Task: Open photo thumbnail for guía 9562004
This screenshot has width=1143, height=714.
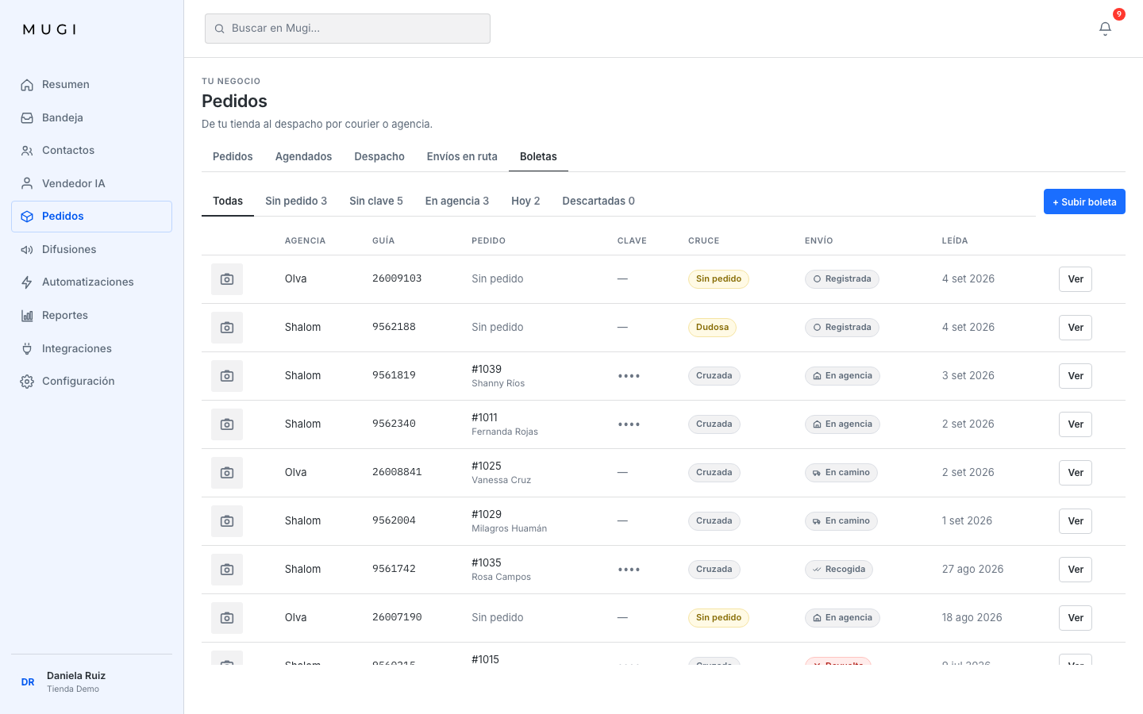Action: 227,521
